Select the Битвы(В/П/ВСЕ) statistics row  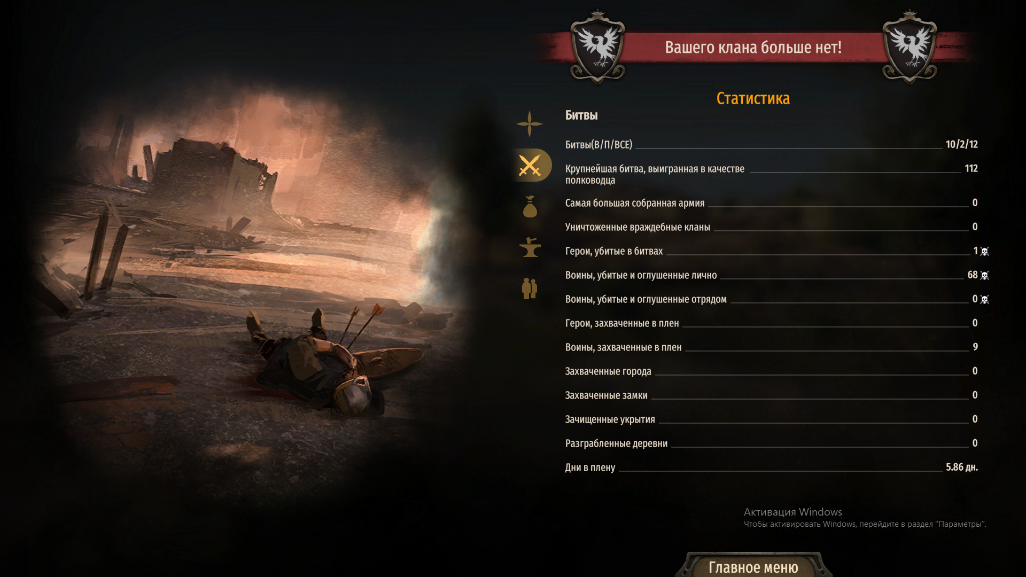(x=772, y=145)
